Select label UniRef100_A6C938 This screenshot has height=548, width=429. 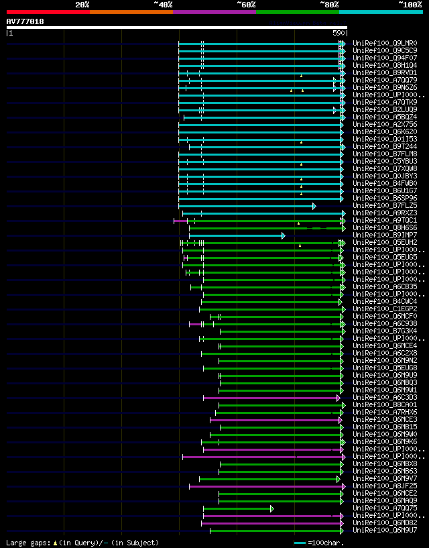pos(385,323)
